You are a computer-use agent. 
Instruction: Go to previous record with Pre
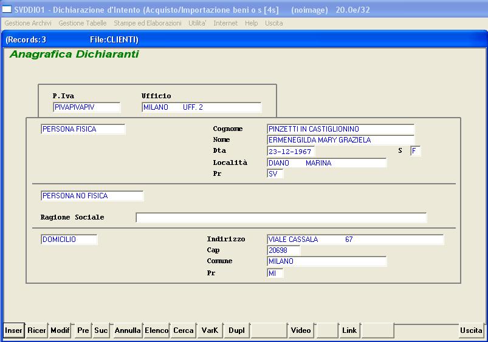(x=83, y=330)
